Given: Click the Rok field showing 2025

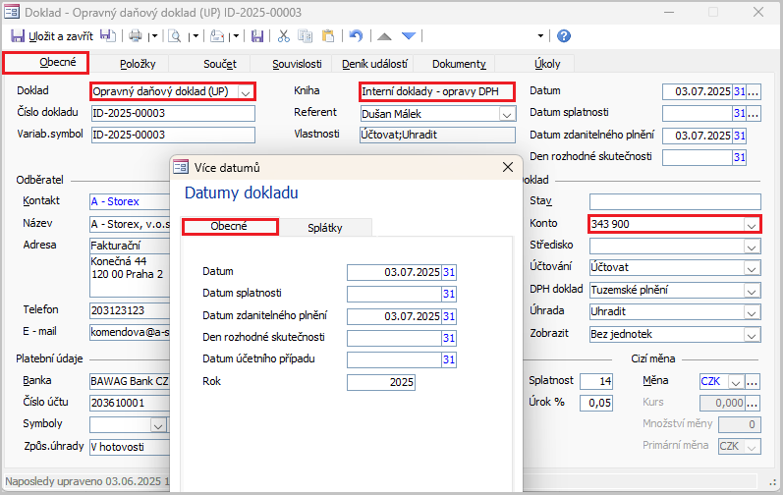Looking at the screenshot, I should [x=381, y=382].
